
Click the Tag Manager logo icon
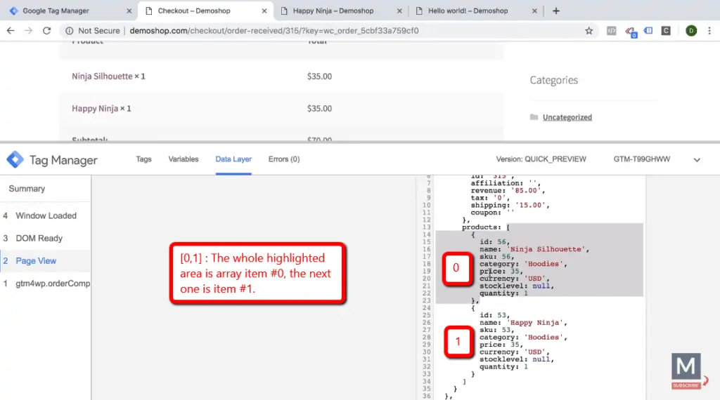pos(15,159)
